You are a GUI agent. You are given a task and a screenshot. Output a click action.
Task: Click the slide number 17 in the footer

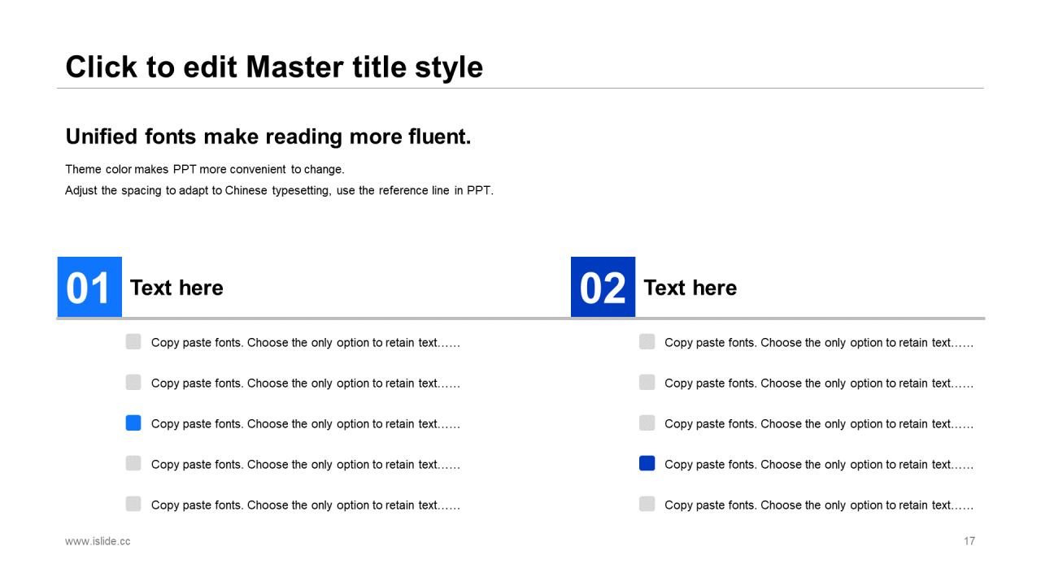click(969, 541)
